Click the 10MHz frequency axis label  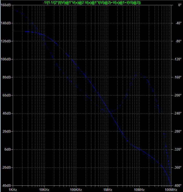[x=139, y=190]
